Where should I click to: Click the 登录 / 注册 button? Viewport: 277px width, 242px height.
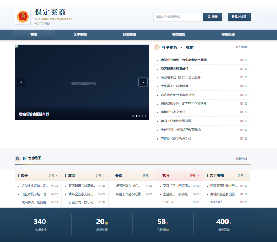pyautogui.click(x=239, y=17)
